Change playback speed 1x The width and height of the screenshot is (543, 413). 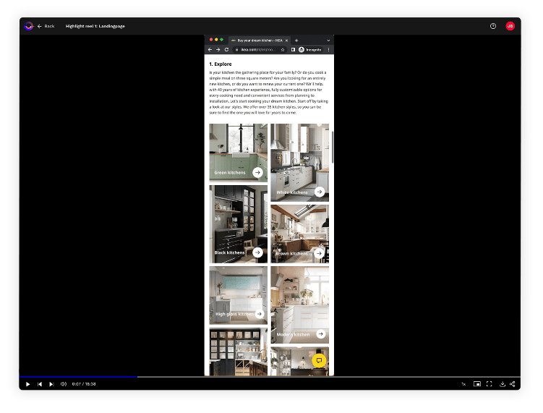click(x=463, y=384)
